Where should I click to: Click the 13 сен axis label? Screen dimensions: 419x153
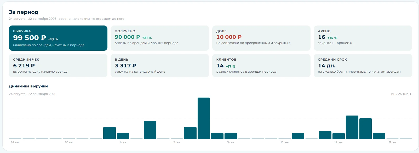[285, 142]
